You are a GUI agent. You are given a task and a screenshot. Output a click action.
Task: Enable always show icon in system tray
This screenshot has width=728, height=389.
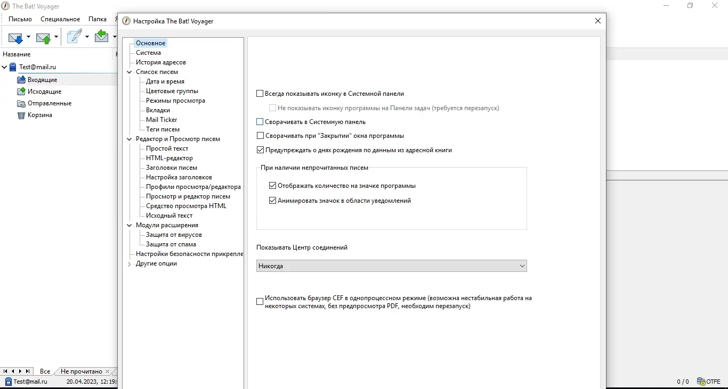pyautogui.click(x=260, y=94)
